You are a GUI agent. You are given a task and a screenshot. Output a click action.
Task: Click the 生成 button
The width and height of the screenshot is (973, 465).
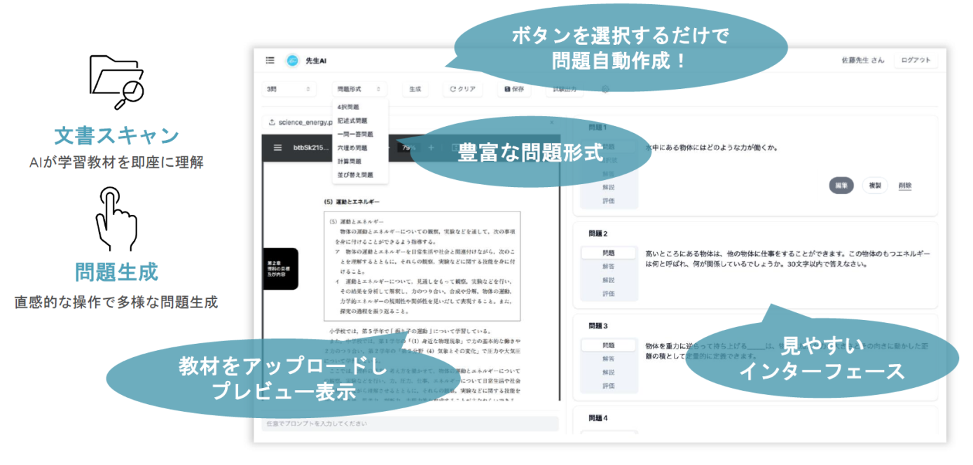click(415, 89)
